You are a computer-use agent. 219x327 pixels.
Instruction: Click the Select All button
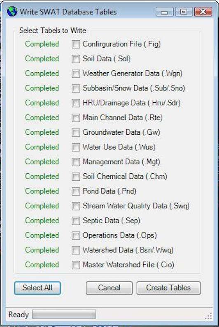click(x=37, y=288)
